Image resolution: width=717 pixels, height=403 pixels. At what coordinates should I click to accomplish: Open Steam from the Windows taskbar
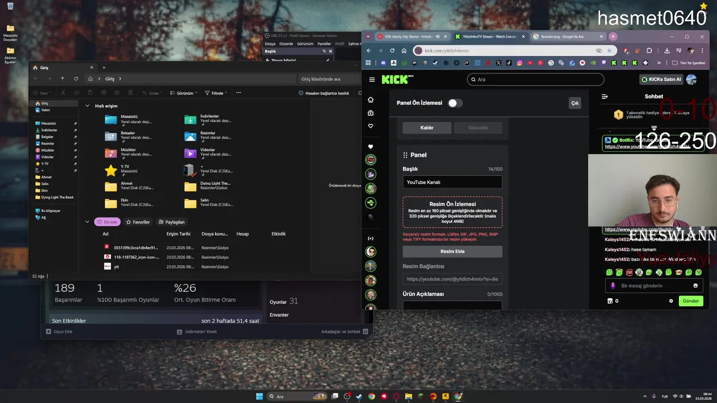(359, 396)
